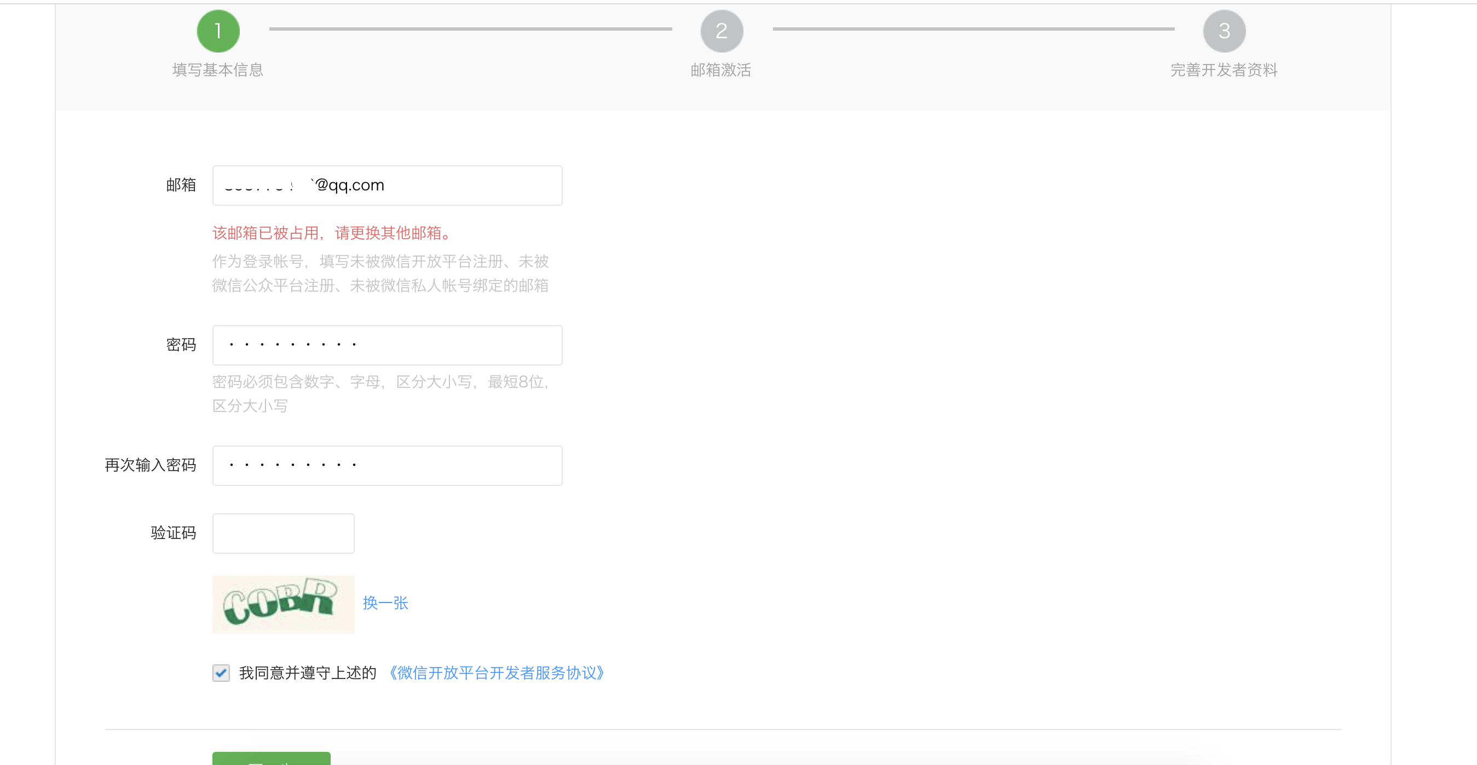Screen dimensions: 1477x765
Task: Click the gray step 2 circle
Action: click(722, 31)
